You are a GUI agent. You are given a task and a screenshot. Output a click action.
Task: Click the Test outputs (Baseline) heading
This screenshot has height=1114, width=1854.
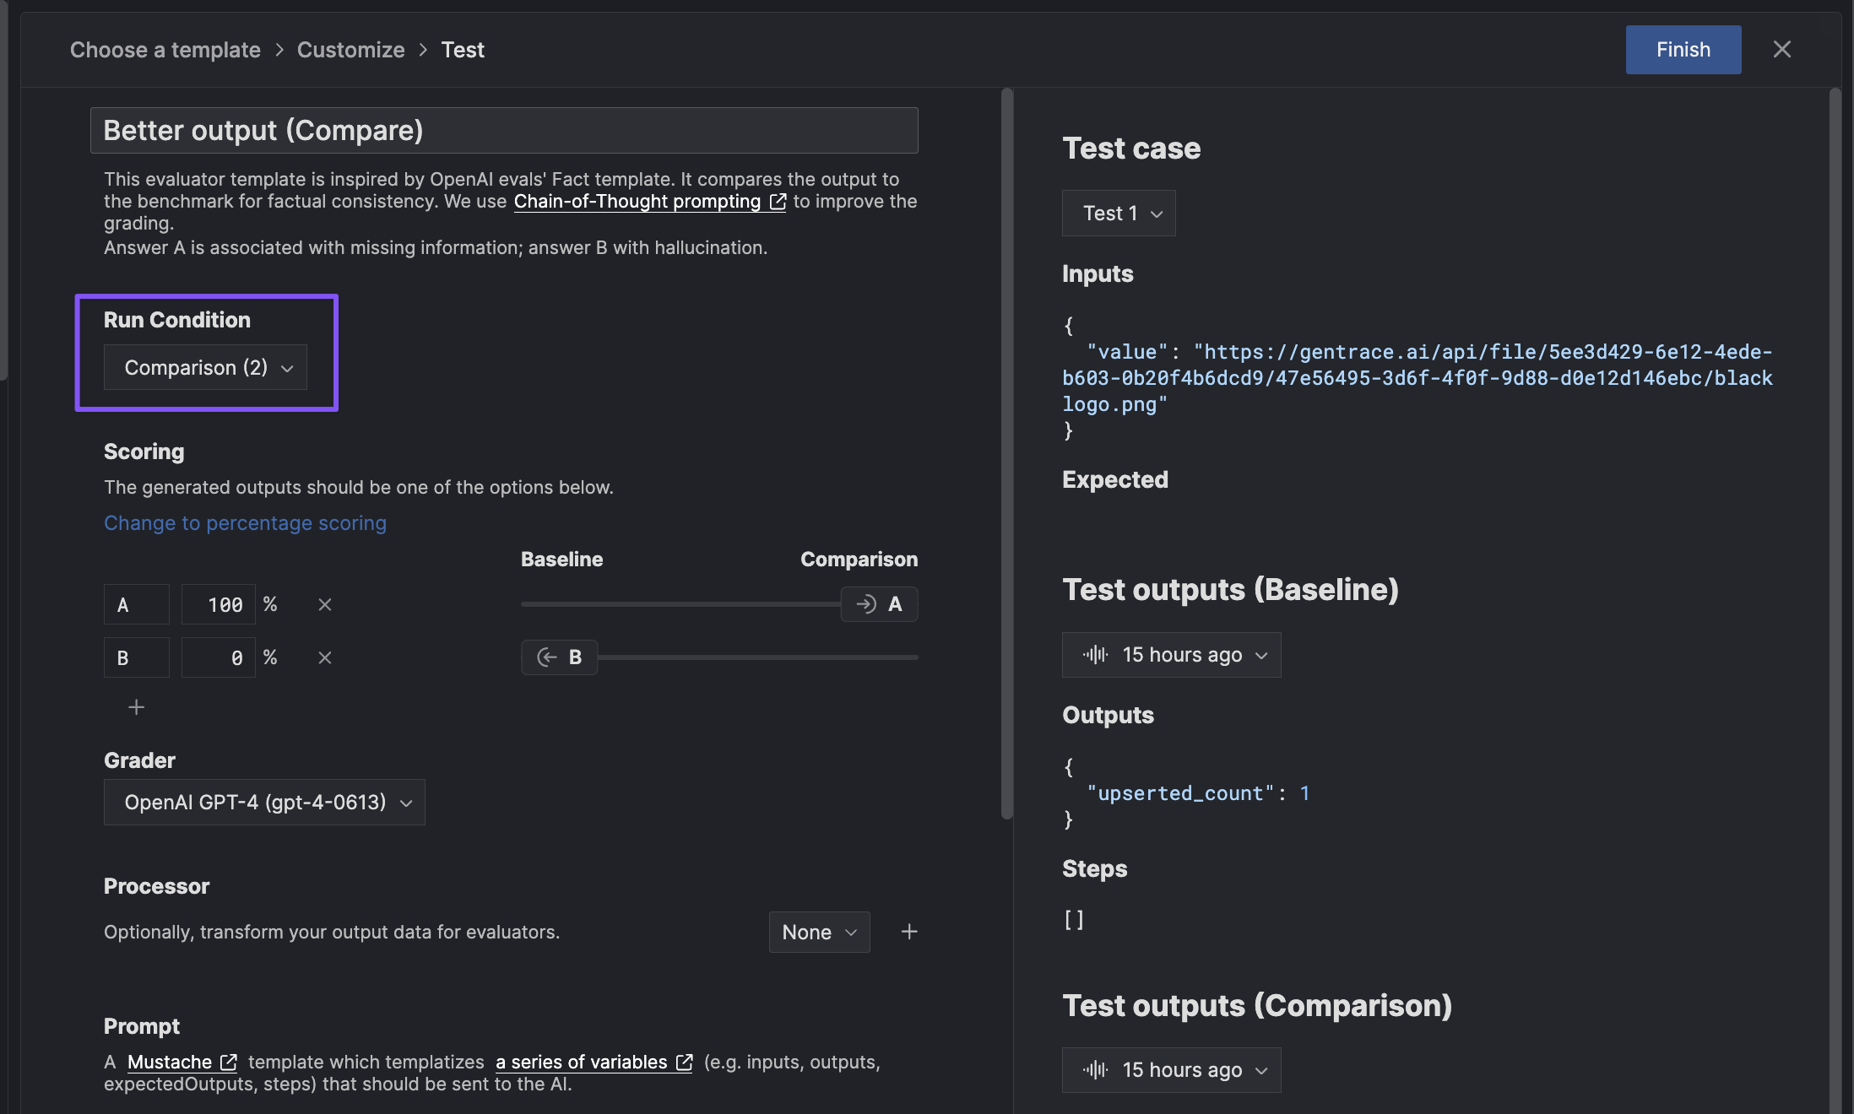pyautogui.click(x=1230, y=589)
